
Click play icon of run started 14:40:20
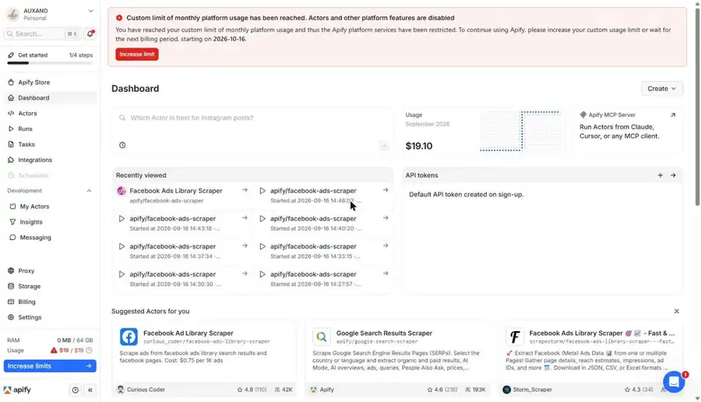point(262,219)
